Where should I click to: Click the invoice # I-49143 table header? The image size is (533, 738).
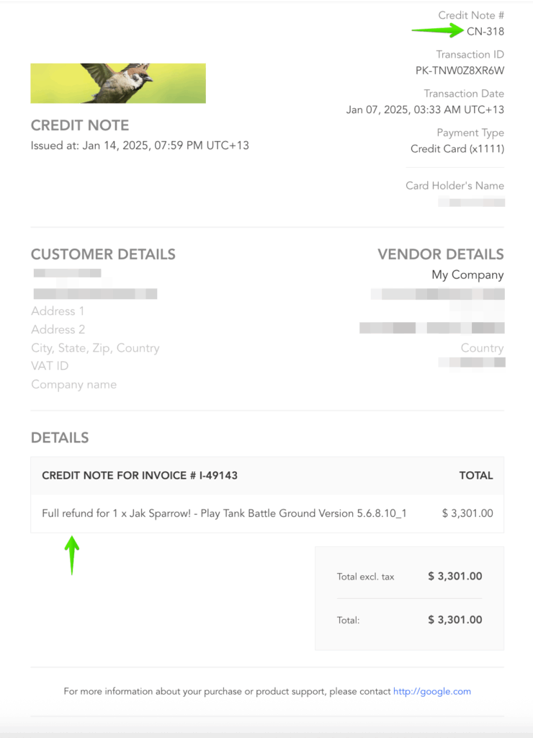140,476
